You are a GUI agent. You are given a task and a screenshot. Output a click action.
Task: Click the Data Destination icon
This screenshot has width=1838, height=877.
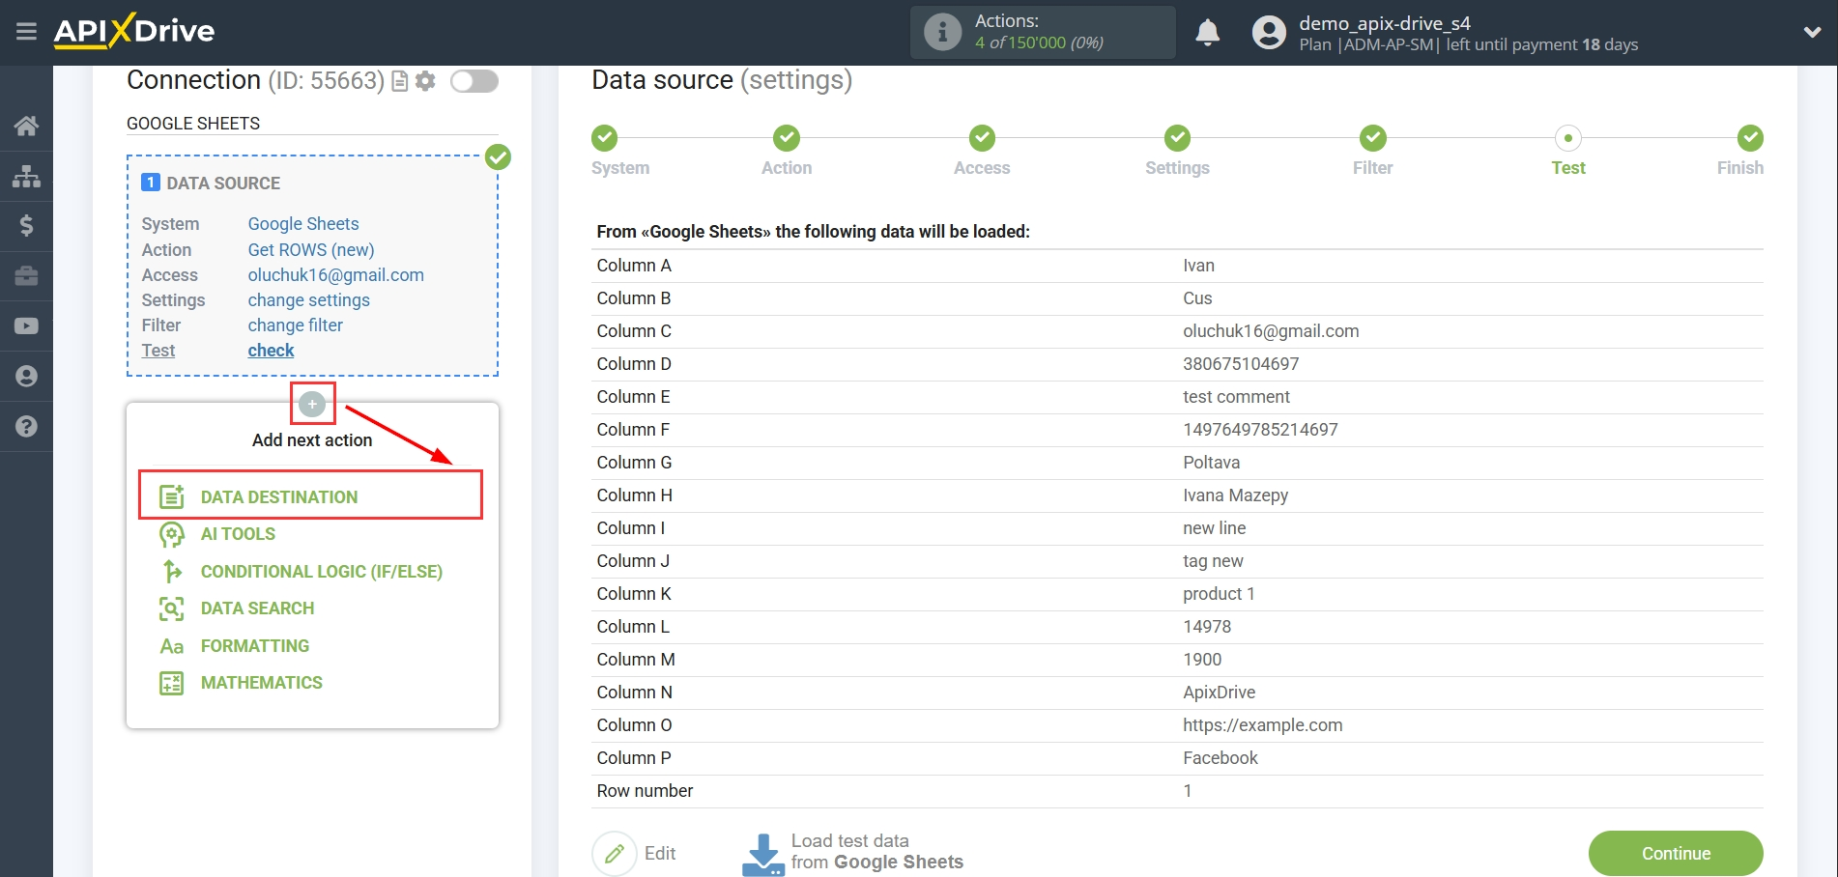pos(171,496)
